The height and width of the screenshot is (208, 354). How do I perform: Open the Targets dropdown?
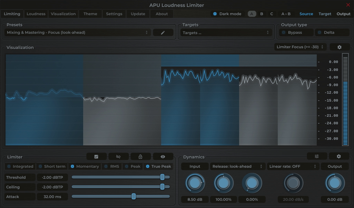point(225,32)
